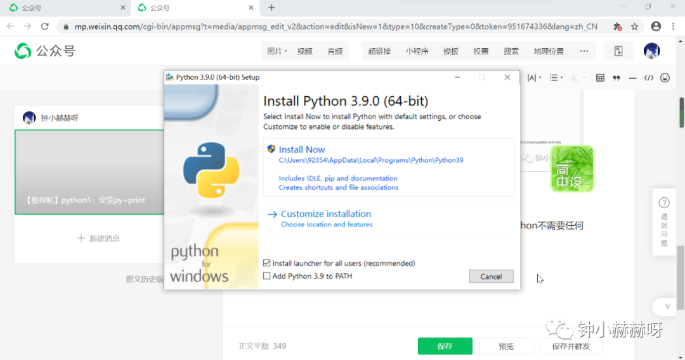The height and width of the screenshot is (360, 685).
Task: Click 保存并群发 button
Action: point(571,346)
